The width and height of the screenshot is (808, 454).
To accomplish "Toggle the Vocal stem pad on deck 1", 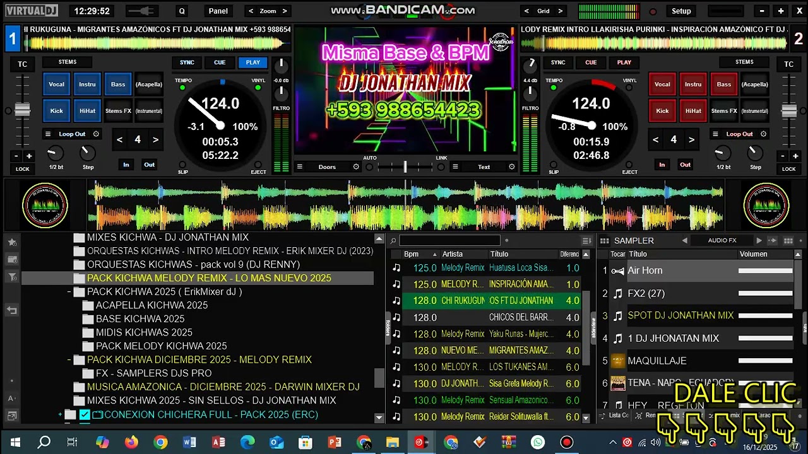I will click(57, 84).
